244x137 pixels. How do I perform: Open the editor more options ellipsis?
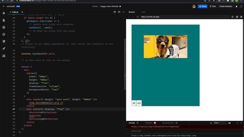(x=124, y=12)
